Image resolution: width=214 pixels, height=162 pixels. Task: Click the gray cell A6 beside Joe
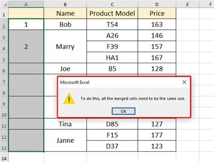(x=26, y=69)
